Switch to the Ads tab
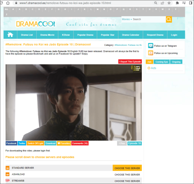Screen dimensions: 194x184 coord(149,62)
